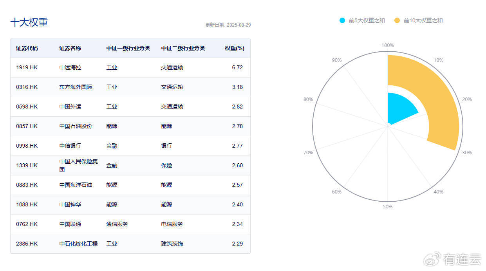This screenshot has width=486, height=271.
Task: Click the weight value 2.34
Action: pyautogui.click(x=237, y=224)
